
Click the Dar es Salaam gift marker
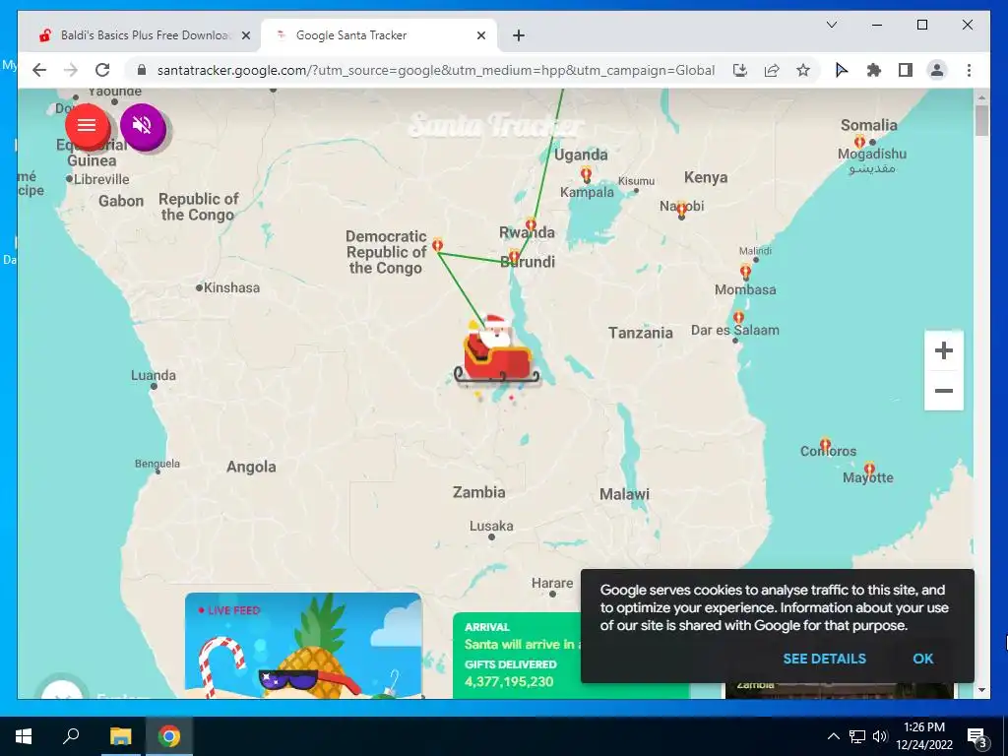(738, 318)
